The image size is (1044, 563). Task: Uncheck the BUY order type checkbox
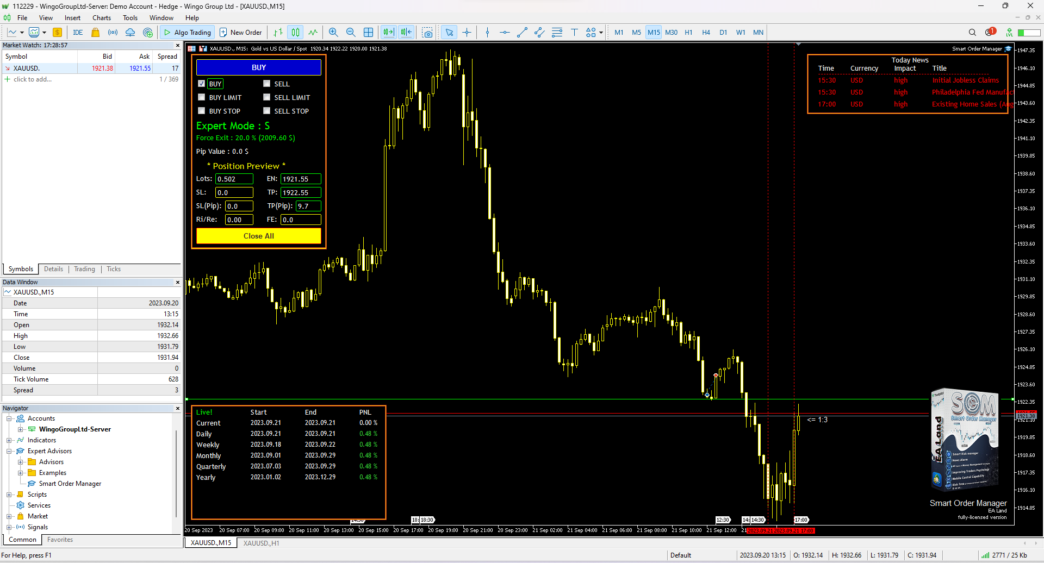point(202,84)
